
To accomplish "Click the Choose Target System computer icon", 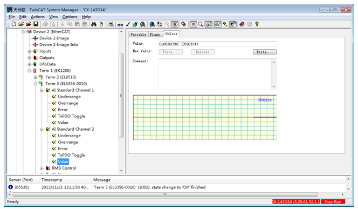I will pos(111,24).
